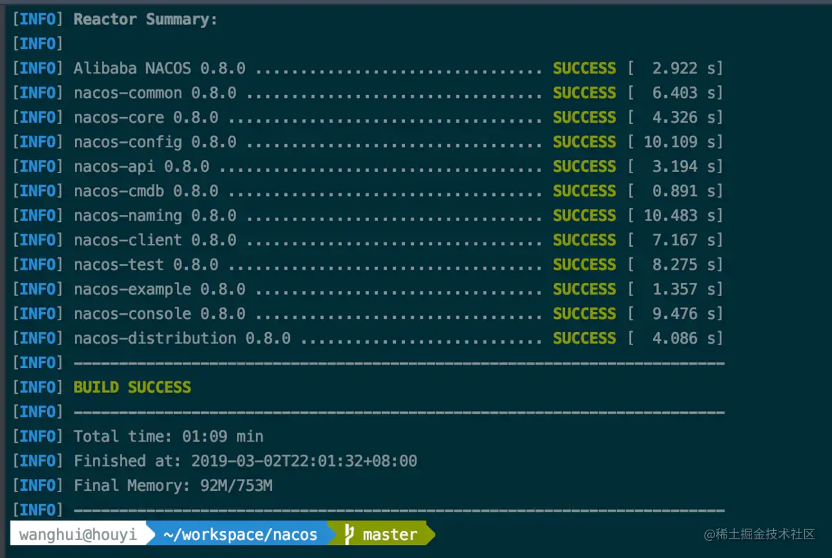Viewport: 832px width, 558px height.
Task: Click the '9.476 s' build time
Action: click(683, 314)
